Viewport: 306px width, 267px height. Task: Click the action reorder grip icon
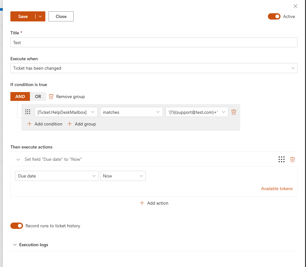tap(281, 160)
